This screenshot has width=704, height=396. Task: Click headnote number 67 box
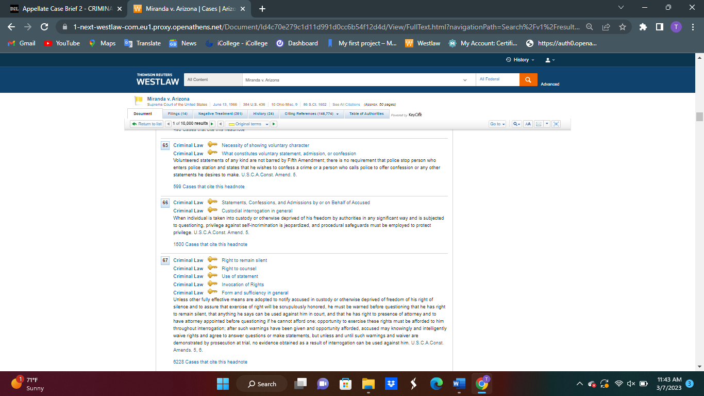pyautogui.click(x=165, y=260)
